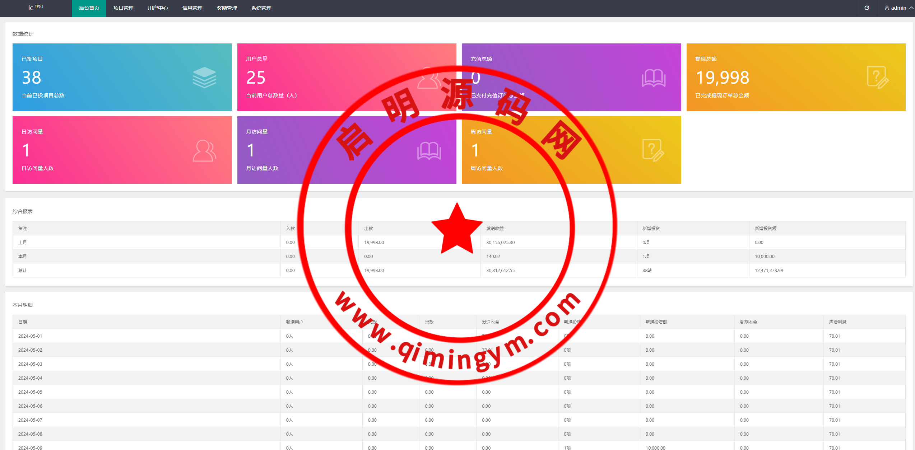Click the layers icon in 已投项目 card

[204, 78]
